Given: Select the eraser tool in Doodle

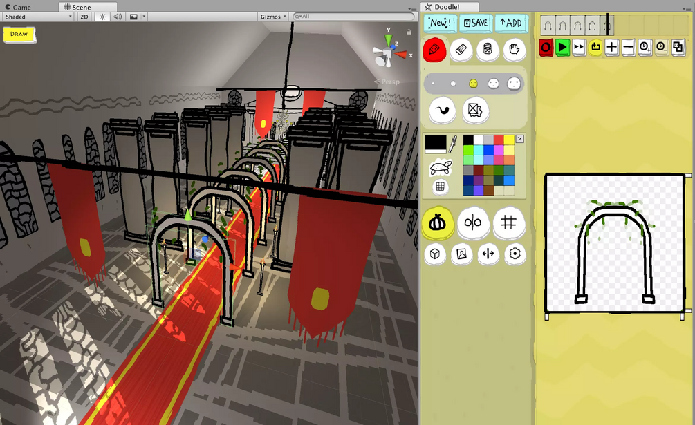Looking at the screenshot, I should [x=461, y=49].
